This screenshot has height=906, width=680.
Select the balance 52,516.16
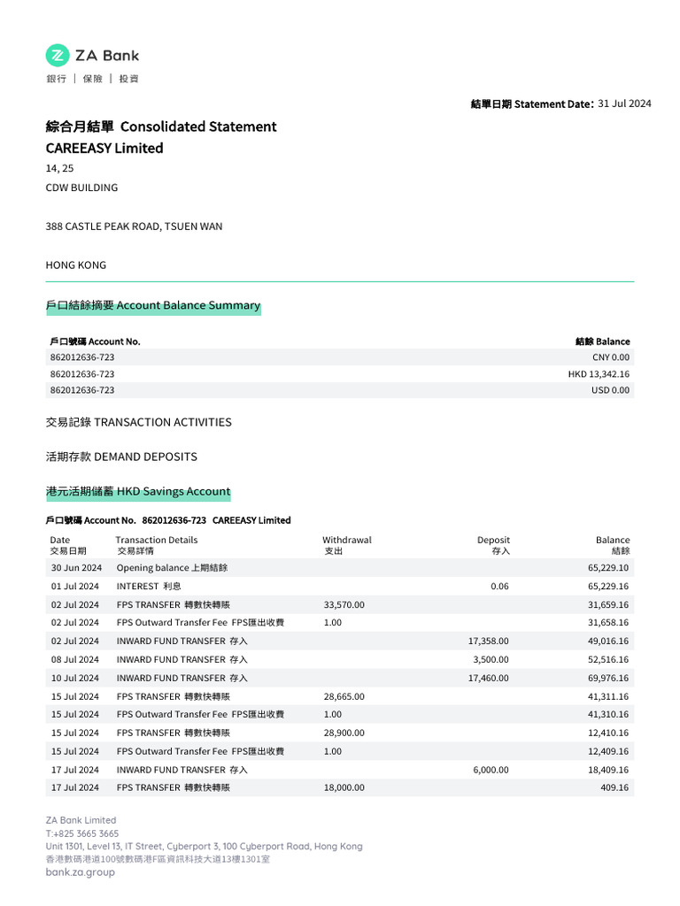click(608, 660)
